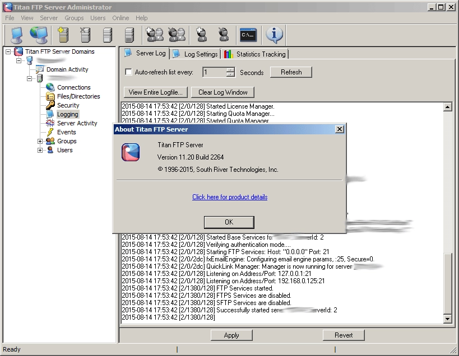Click the local server monitor toolbar icon
Image resolution: width=459 pixels, height=356 pixels.
click(16, 35)
